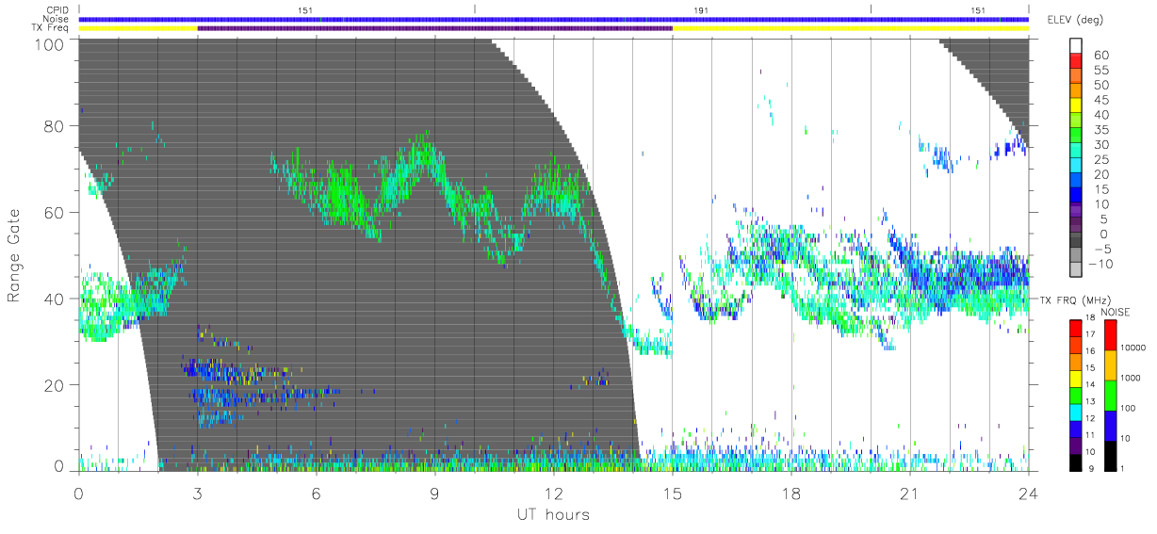Click the '100' tick label on Range Gate axis
Image resolution: width=1157 pixels, height=534 pixels.
(x=48, y=43)
